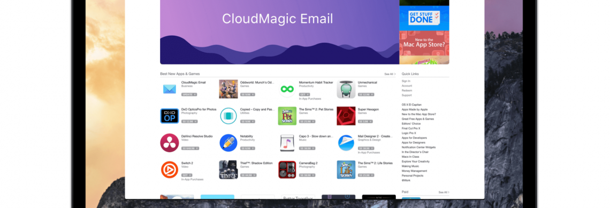Image resolution: width=610 pixels, height=208 pixels.
Task: Open the Support quick link
Action: pyautogui.click(x=407, y=95)
